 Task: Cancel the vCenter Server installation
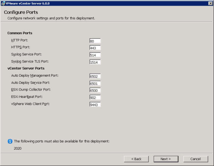click(x=195, y=159)
